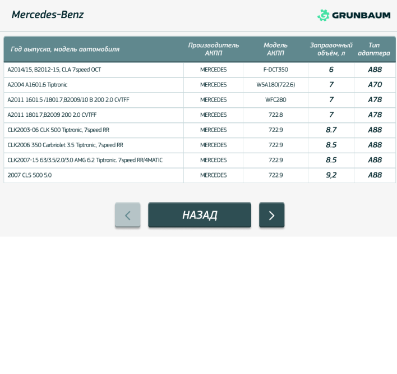Viewport: 397px width, 374px height.
Task: Select row 'A2004 A160 1.6 Tiptronic'
Action: tap(200, 85)
